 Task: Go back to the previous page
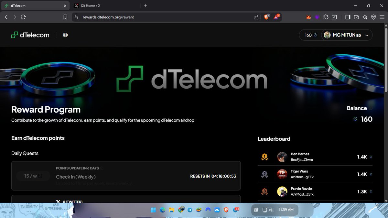tap(6, 17)
